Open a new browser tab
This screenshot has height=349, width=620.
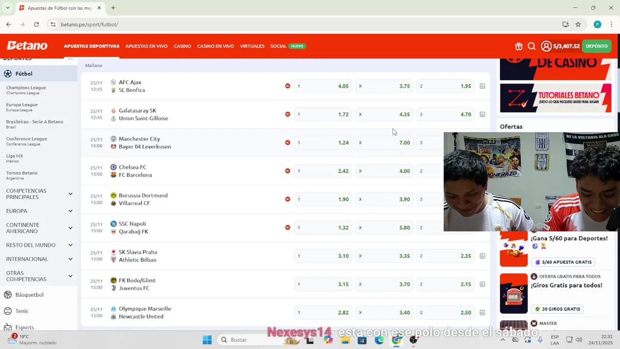[x=113, y=8]
